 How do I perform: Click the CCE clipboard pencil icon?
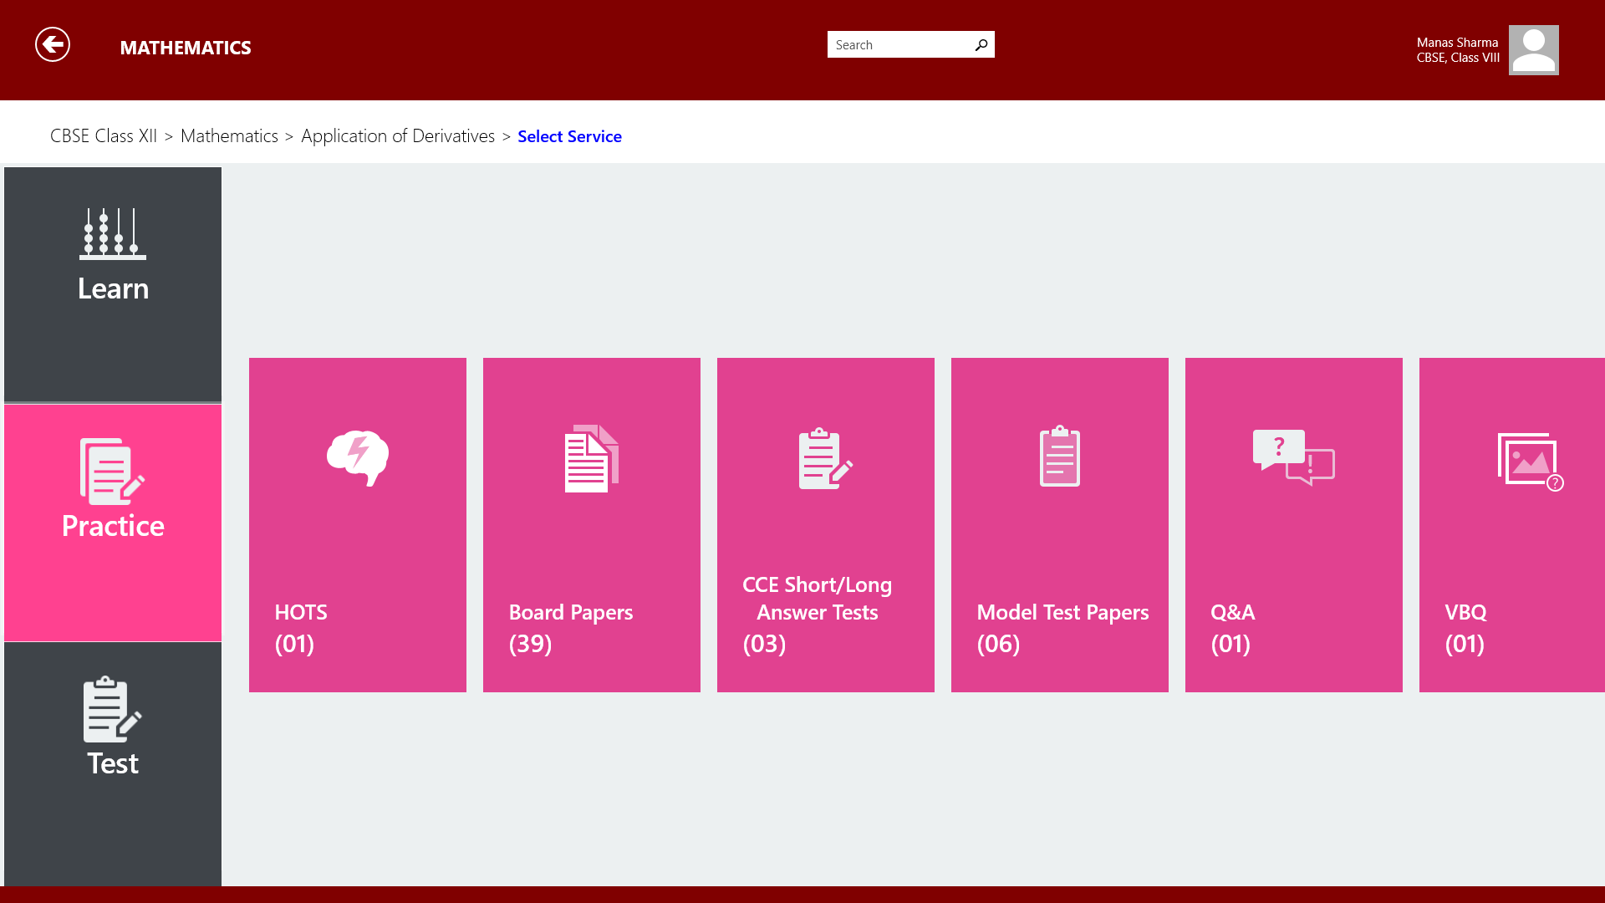(825, 458)
